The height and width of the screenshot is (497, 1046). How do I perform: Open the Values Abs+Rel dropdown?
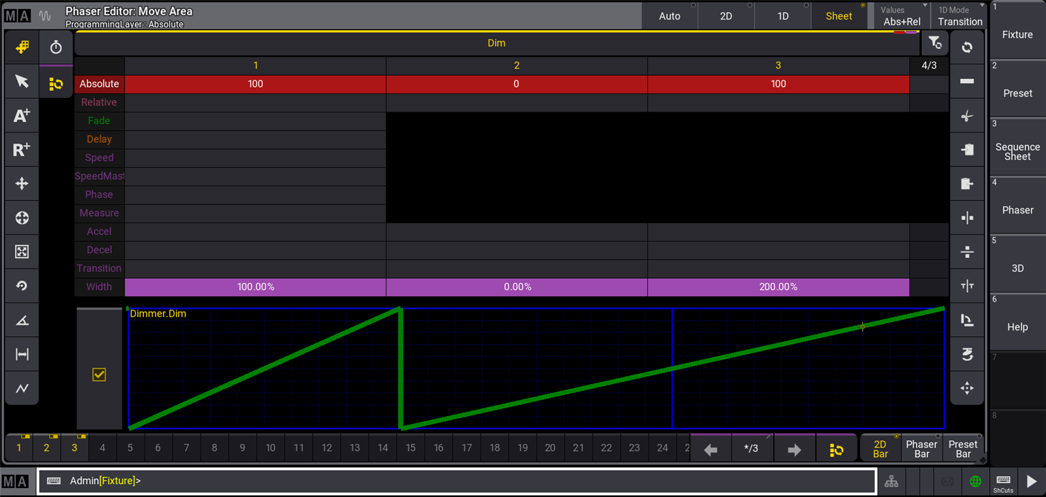coord(902,16)
